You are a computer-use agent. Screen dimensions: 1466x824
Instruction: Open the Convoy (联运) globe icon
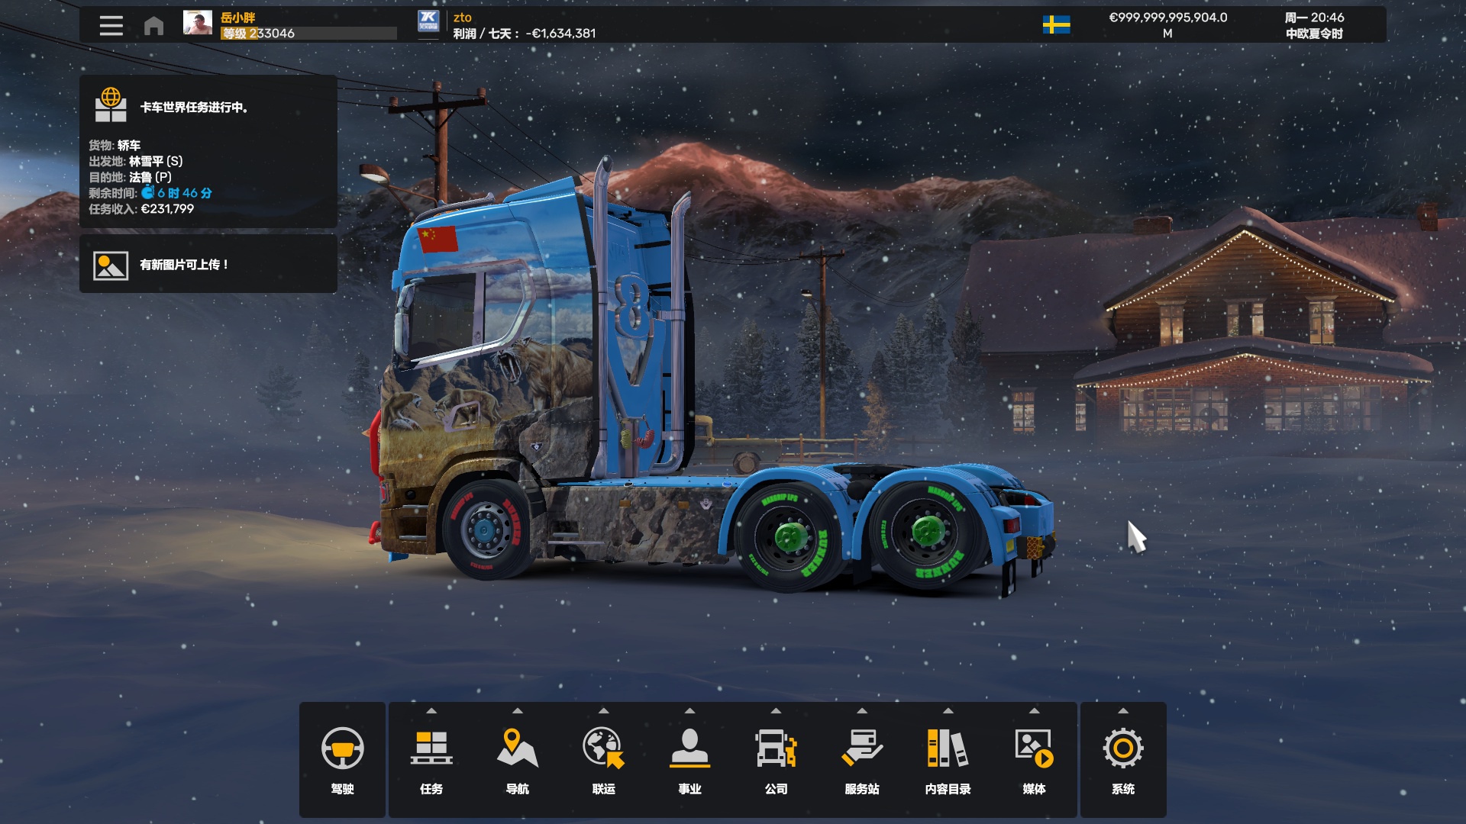(x=603, y=748)
